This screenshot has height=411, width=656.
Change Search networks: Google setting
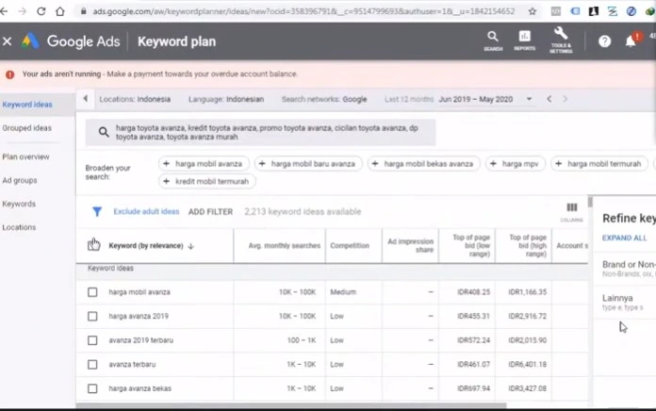pyautogui.click(x=324, y=99)
